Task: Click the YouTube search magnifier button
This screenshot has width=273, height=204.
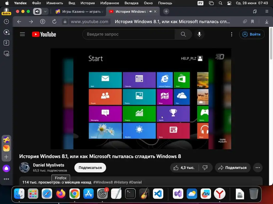Action: [x=183, y=34]
